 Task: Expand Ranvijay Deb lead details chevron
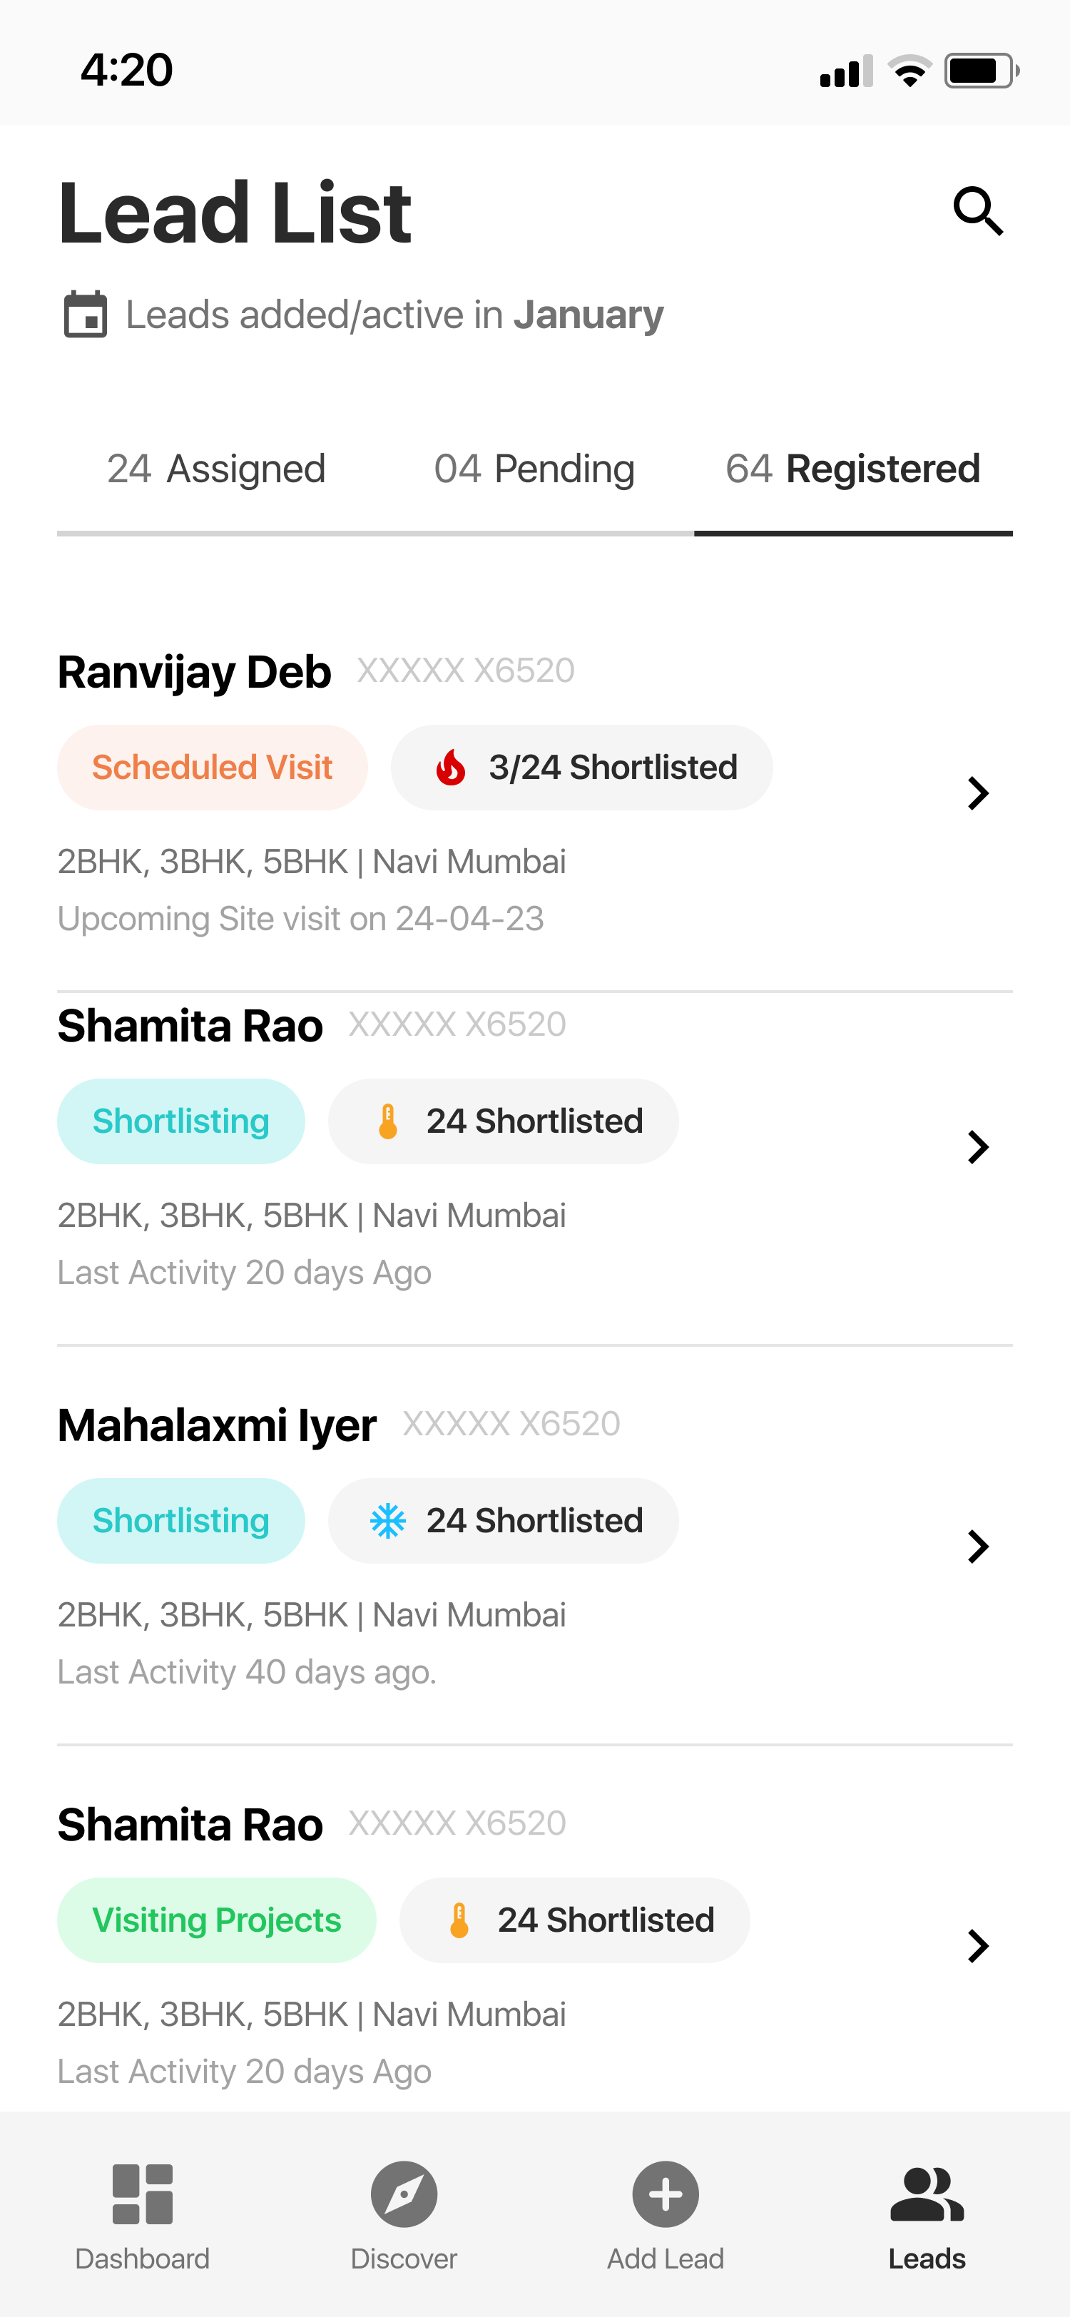977,793
